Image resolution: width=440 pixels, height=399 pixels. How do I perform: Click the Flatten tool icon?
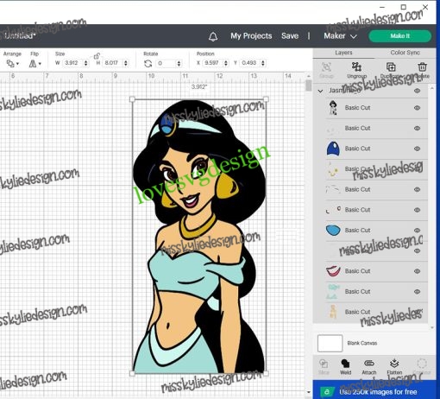point(394,364)
